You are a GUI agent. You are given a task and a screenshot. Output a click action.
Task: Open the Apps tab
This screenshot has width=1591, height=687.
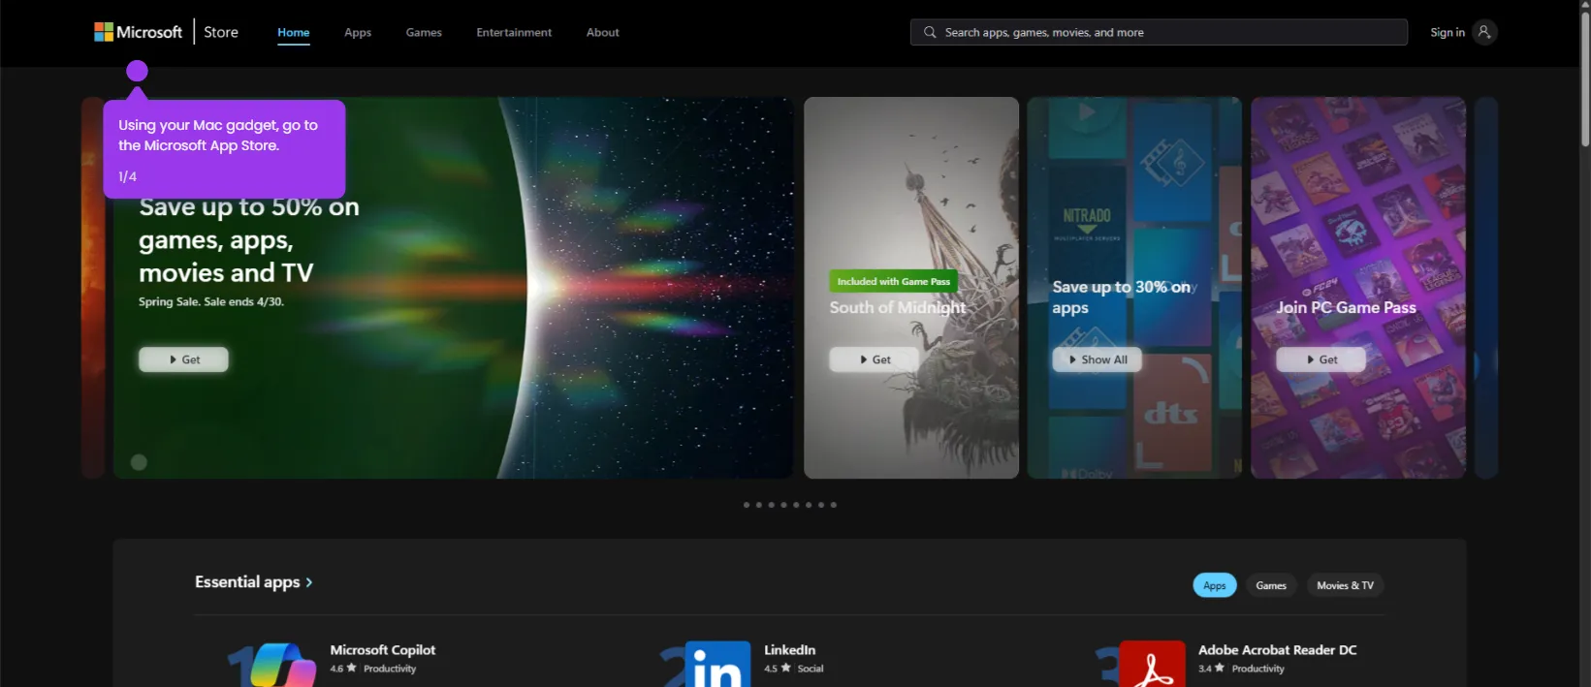(x=358, y=32)
